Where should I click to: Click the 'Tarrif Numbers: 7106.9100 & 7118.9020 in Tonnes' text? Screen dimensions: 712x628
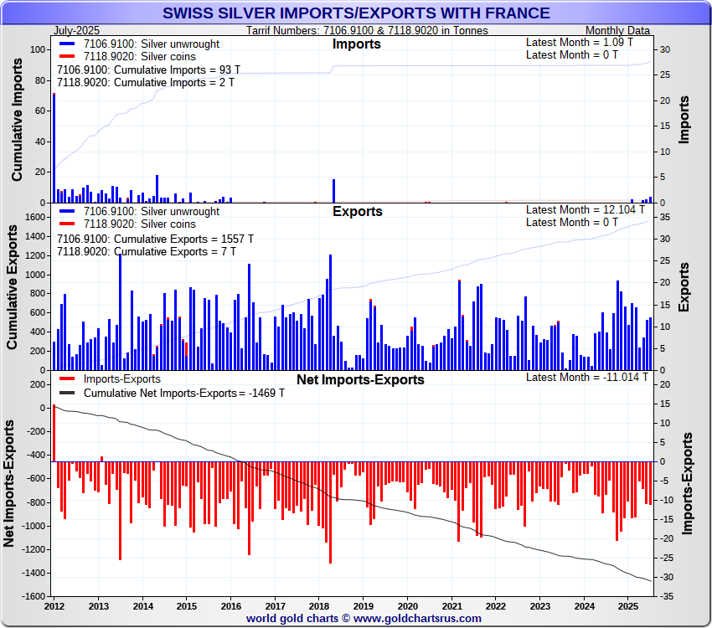367,30
